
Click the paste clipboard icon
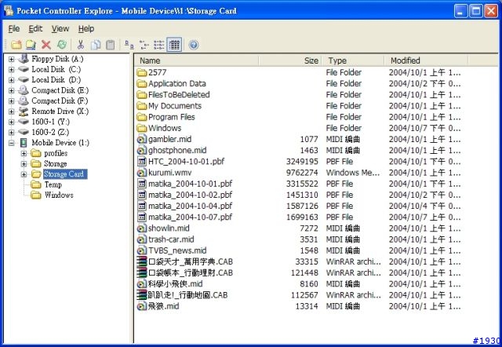click(x=110, y=45)
